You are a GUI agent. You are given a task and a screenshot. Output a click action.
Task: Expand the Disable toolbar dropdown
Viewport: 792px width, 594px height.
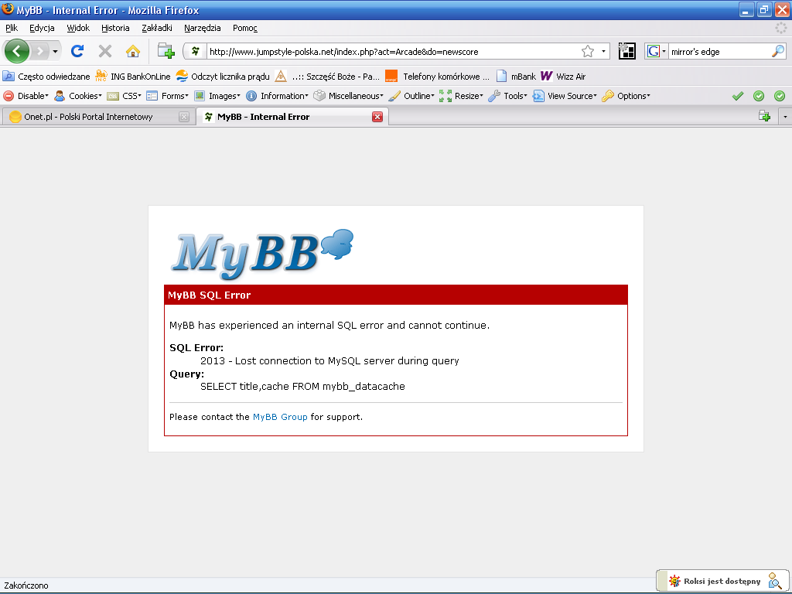click(26, 96)
